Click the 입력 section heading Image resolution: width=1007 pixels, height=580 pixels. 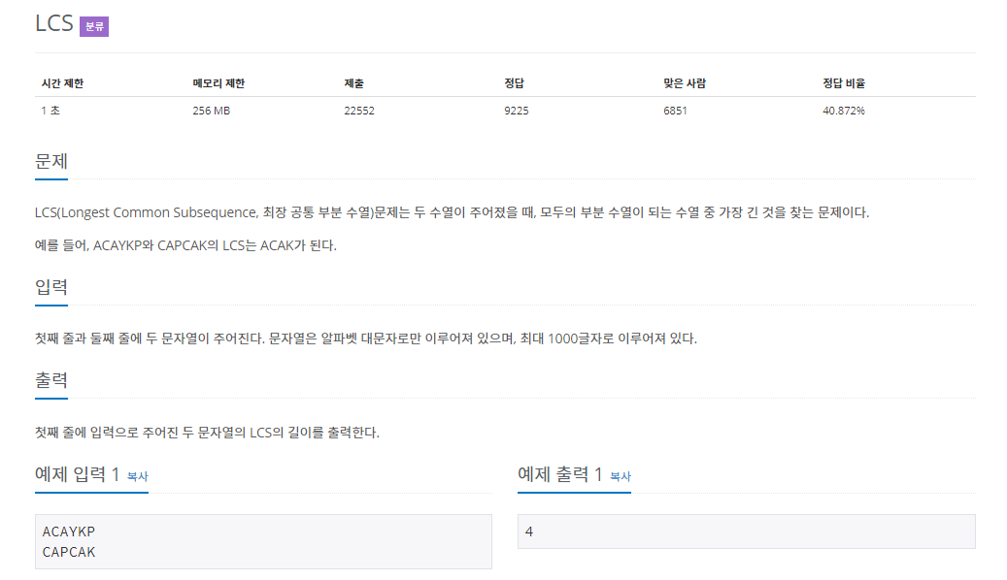point(51,287)
